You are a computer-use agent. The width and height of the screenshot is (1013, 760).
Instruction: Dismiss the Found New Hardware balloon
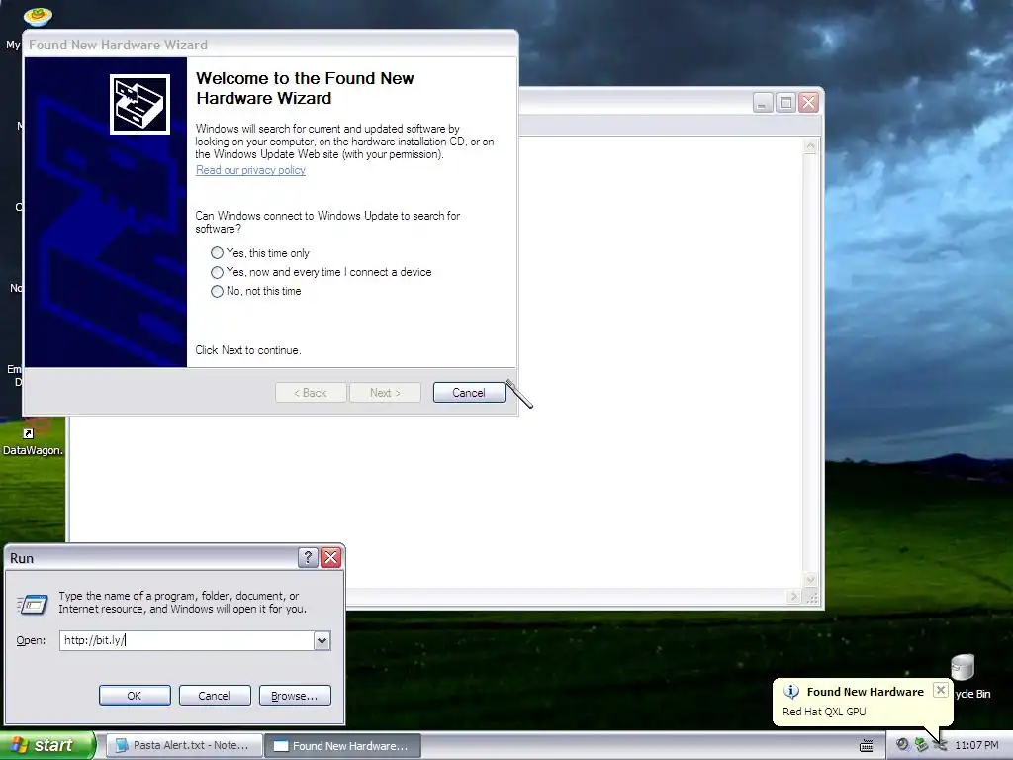(941, 690)
